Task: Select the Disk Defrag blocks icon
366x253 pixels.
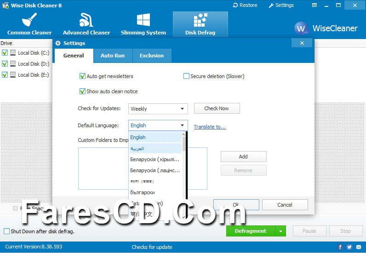Action: tap(200, 20)
